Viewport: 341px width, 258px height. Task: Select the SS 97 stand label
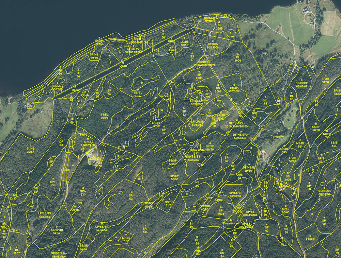coord(192,58)
